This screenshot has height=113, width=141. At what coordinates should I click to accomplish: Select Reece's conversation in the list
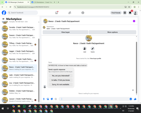pos(19,68)
